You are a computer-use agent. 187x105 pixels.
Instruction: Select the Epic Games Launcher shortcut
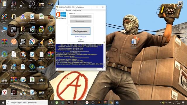pos(23,43)
